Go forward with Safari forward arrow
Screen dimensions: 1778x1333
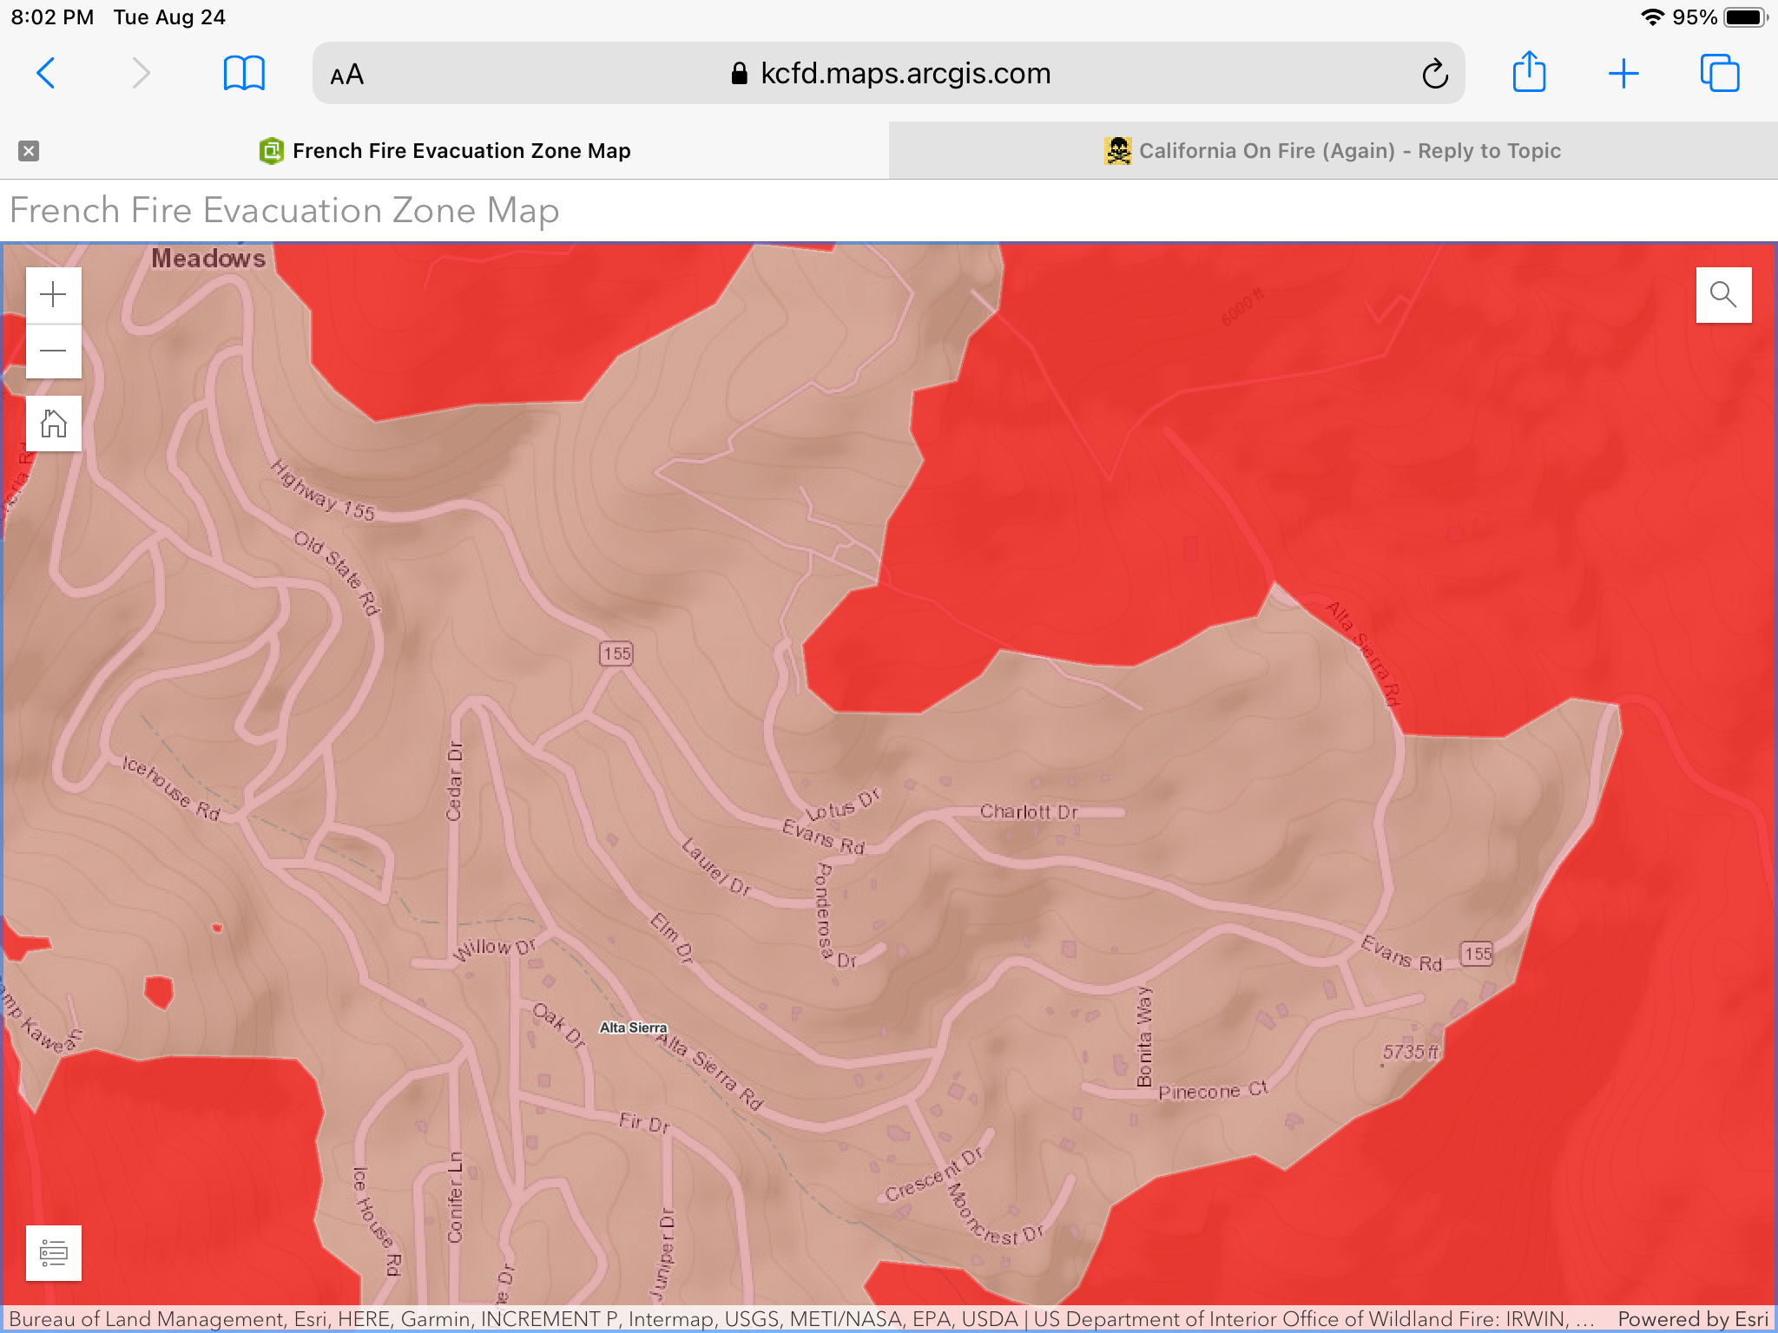141,74
